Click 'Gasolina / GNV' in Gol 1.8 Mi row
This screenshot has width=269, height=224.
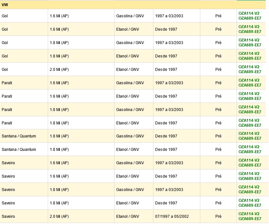click(x=130, y=42)
